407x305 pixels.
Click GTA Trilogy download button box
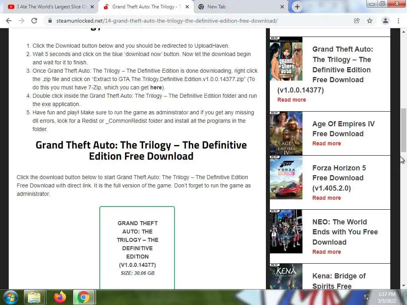point(137,248)
